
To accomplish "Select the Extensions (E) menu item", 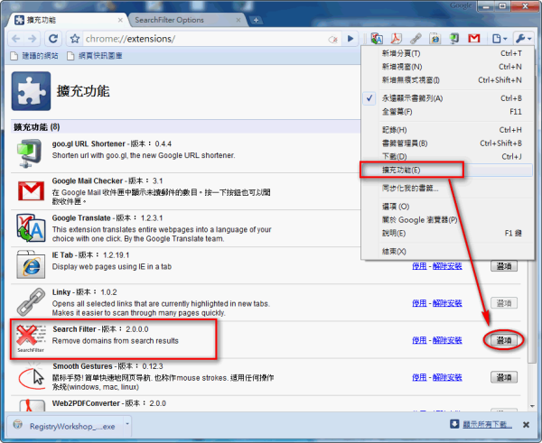I will tap(448, 171).
